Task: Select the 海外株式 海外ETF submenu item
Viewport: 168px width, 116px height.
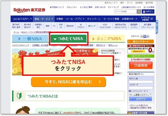Action: [28, 26]
